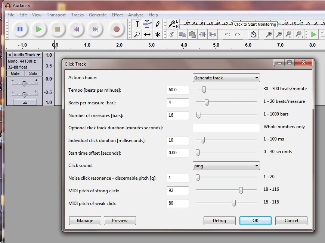Click the Redo arrow icon
This screenshot has height=243, width=325.
coord(238,34)
